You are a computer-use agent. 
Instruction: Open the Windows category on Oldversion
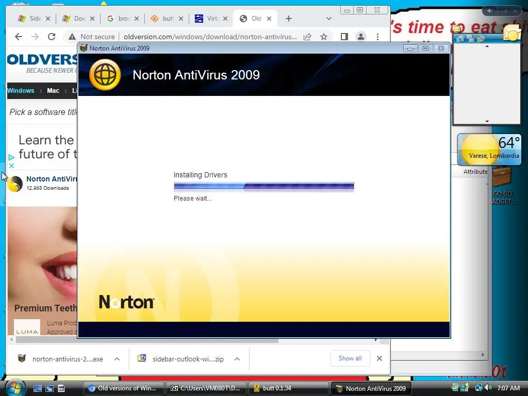point(21,91)
